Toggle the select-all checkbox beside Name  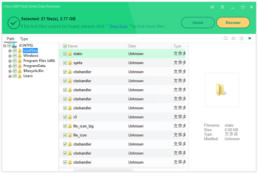click(x=65, y=46)
